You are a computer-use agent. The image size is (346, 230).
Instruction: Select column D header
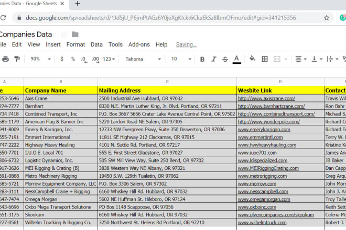[280, 82]
